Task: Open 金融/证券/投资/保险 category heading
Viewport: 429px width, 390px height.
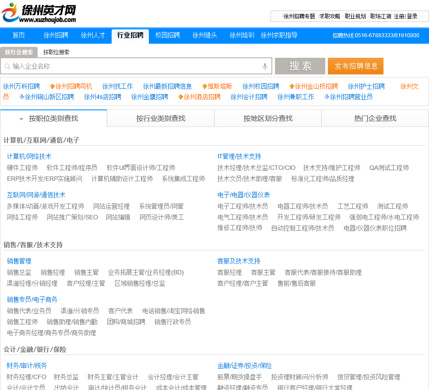Action: [x=244, y=365]
